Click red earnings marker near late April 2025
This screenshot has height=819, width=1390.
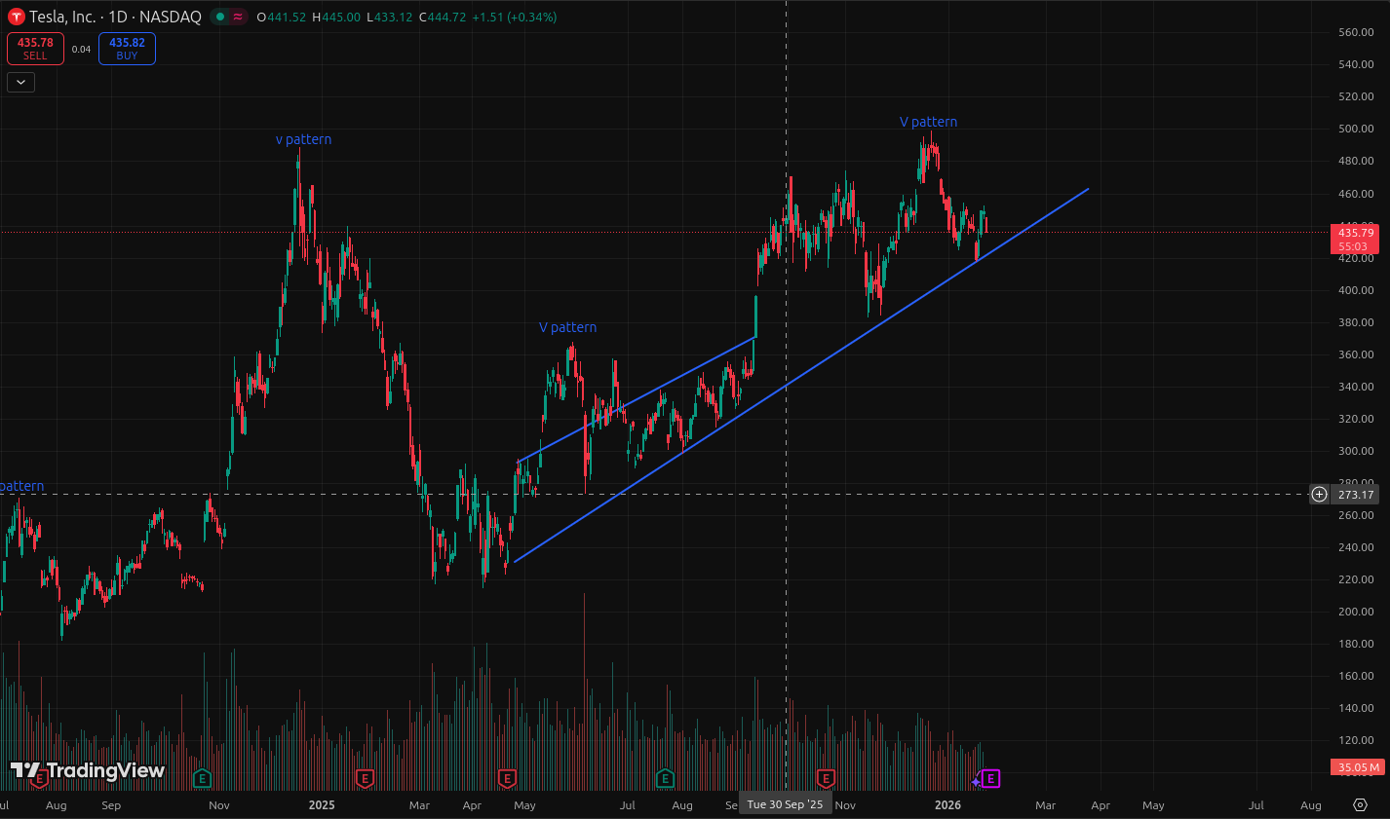pos(507,778)
